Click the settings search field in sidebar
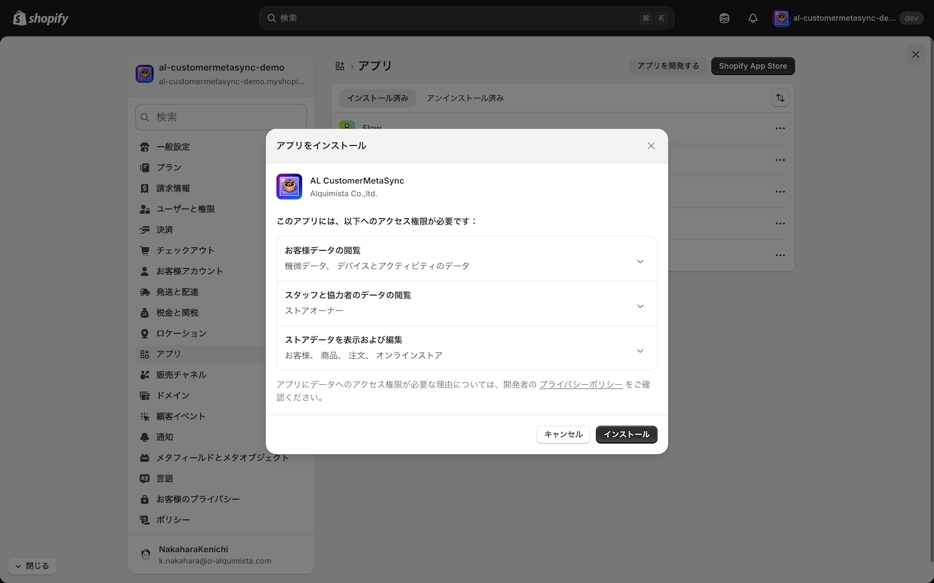 (x=221, y=117)
